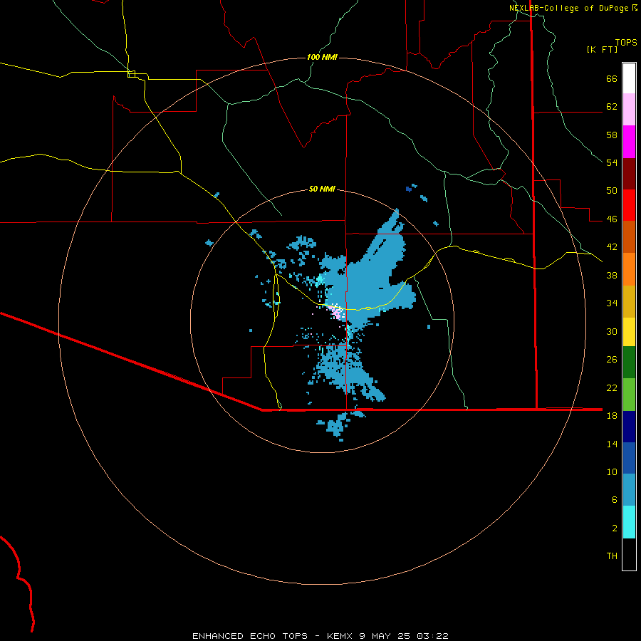Select the dark red legend swatch
641x641 pixels.
click(629, 173)
